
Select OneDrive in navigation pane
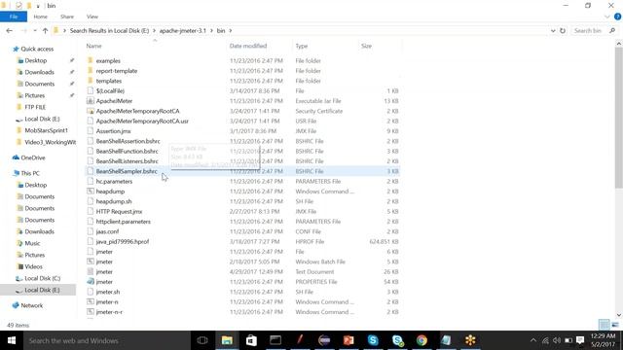pos(32,157)
